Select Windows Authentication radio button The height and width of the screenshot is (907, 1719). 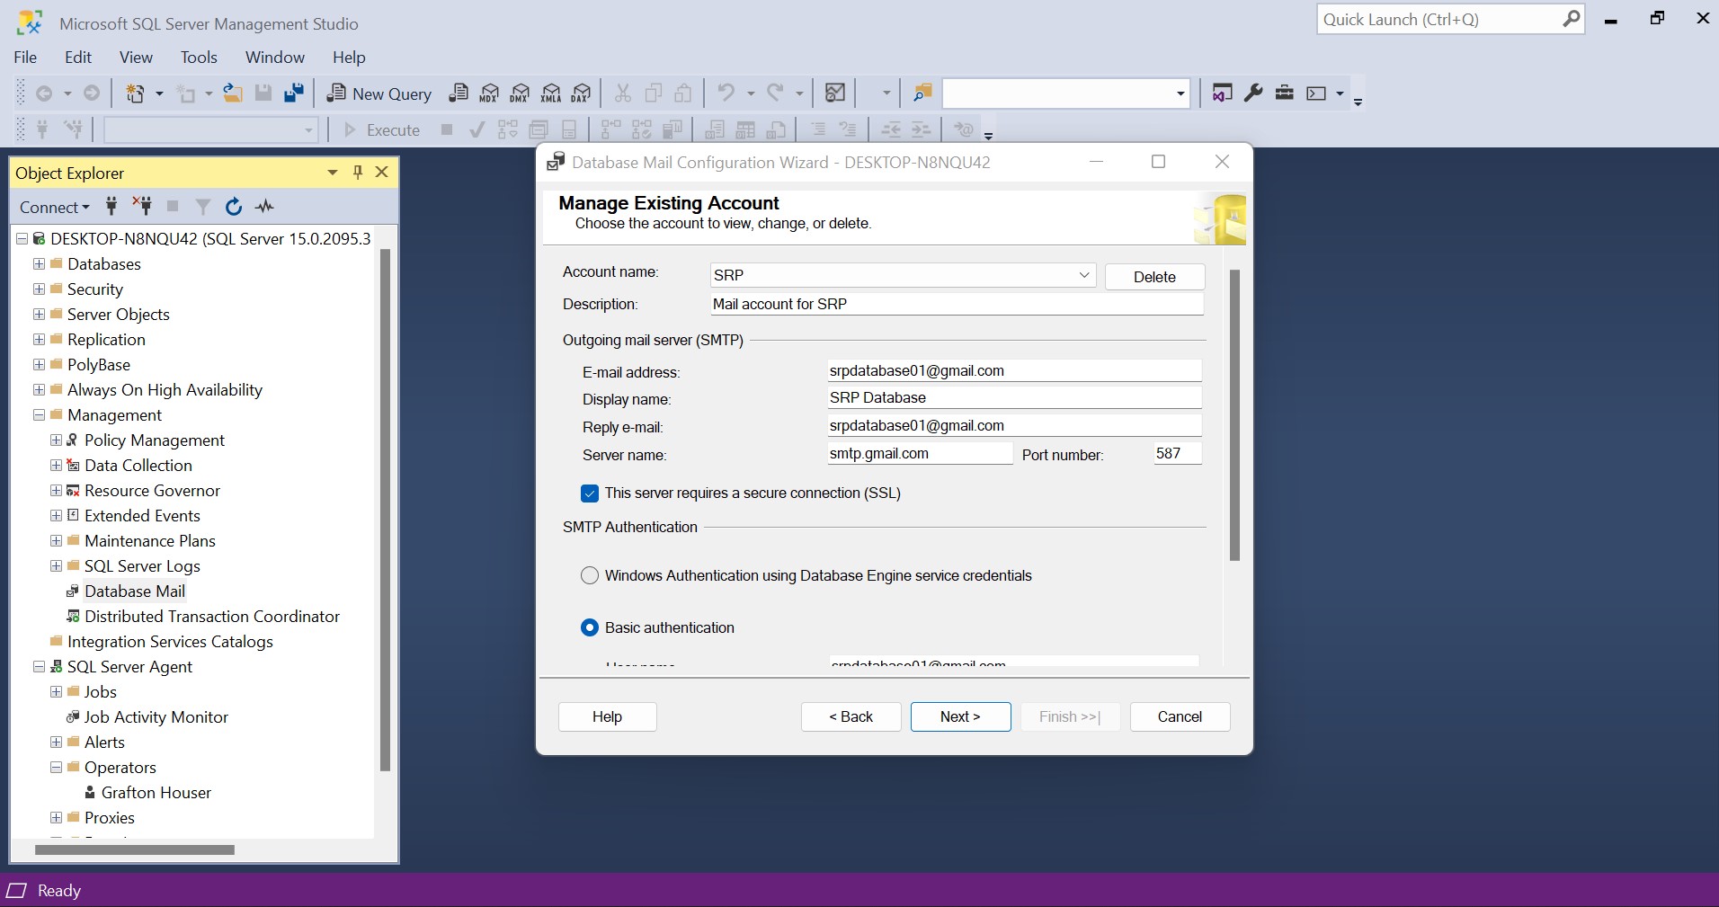coord(590,576)
